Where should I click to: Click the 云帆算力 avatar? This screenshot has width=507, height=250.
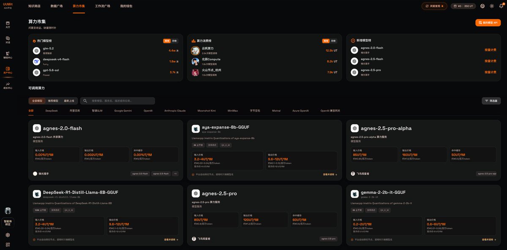point(195,50)
